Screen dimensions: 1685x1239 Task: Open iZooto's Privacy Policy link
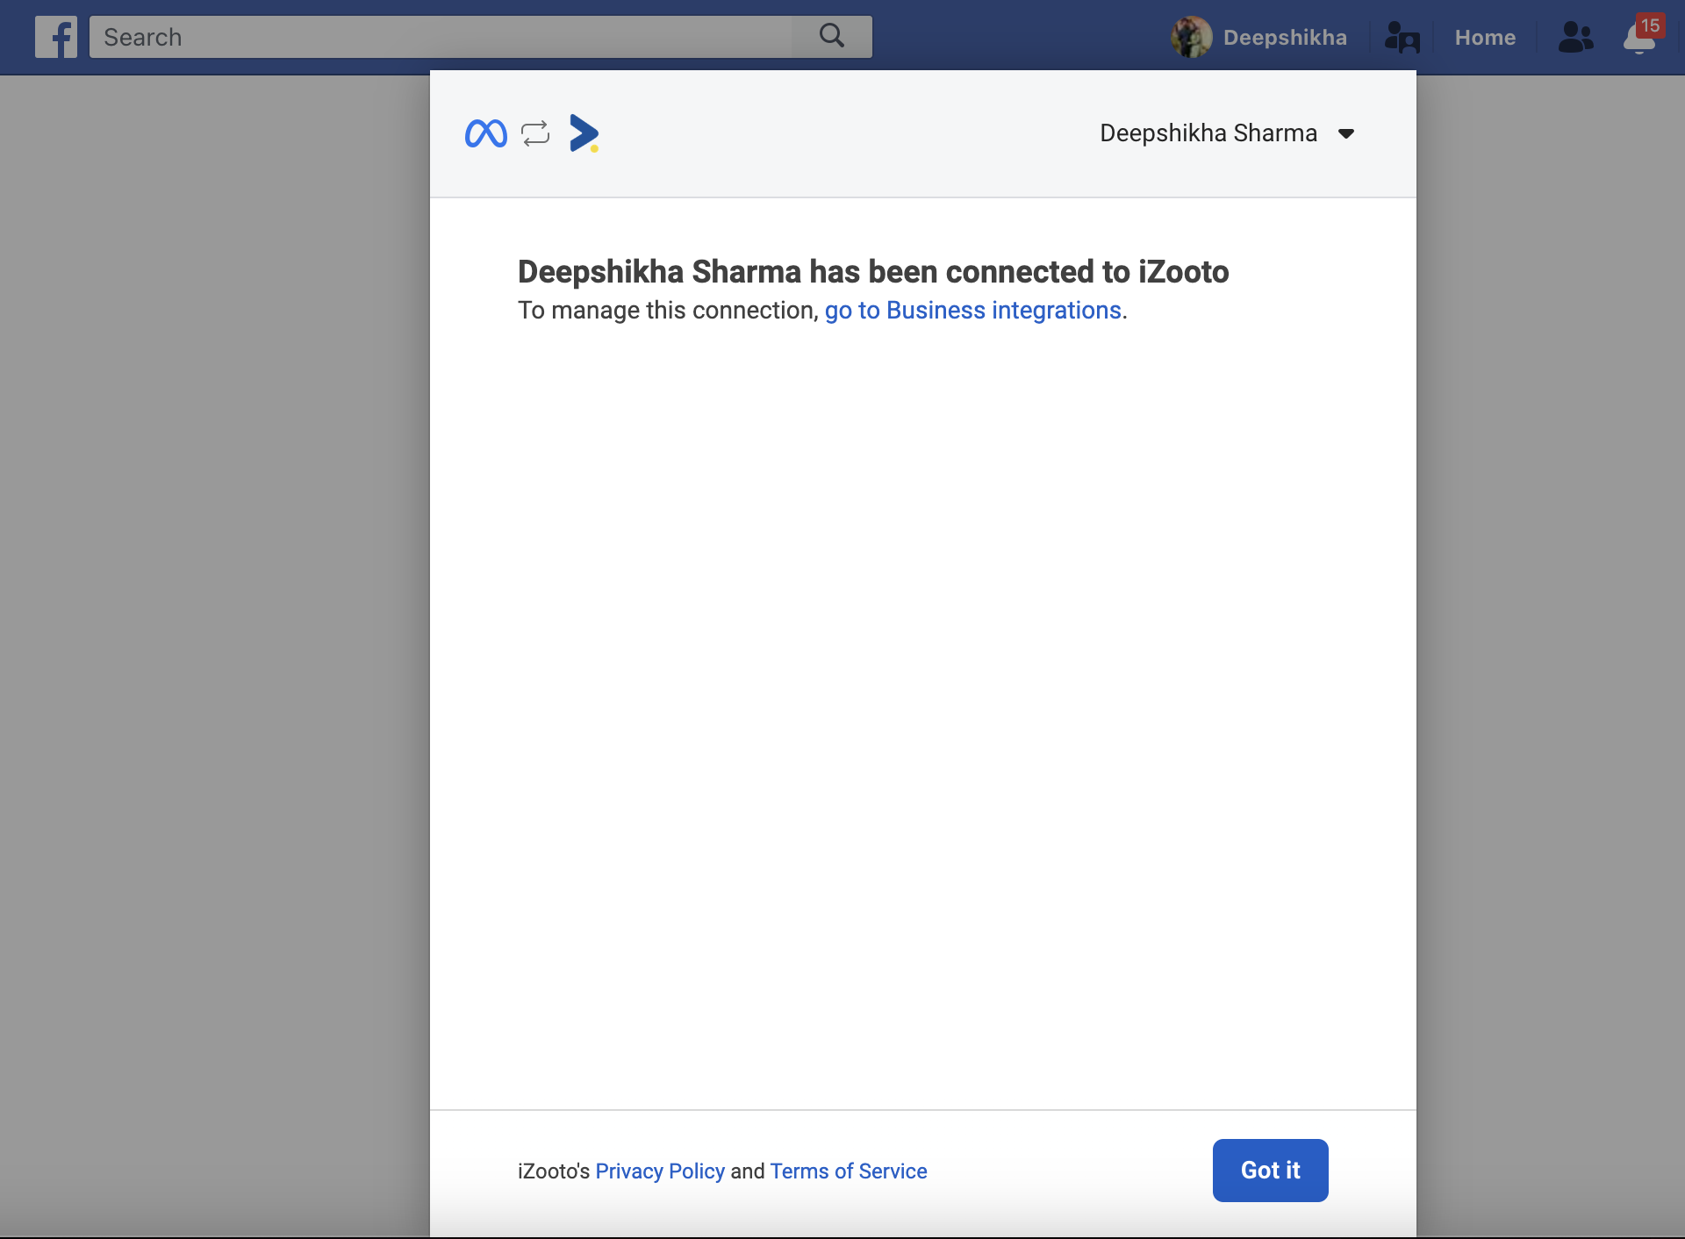[660, 1171]
